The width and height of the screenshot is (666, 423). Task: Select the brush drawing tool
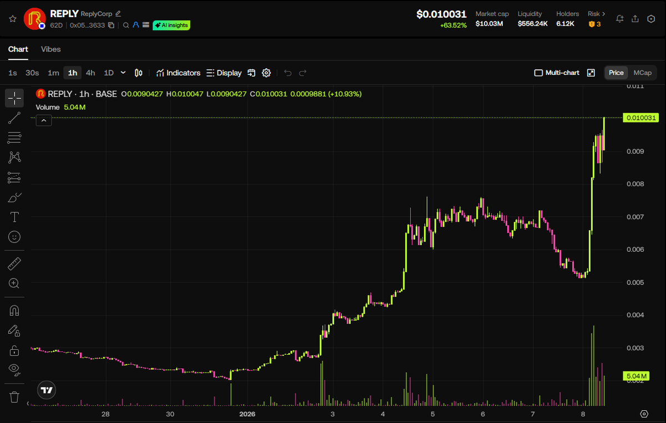click(x=14, y=197)
